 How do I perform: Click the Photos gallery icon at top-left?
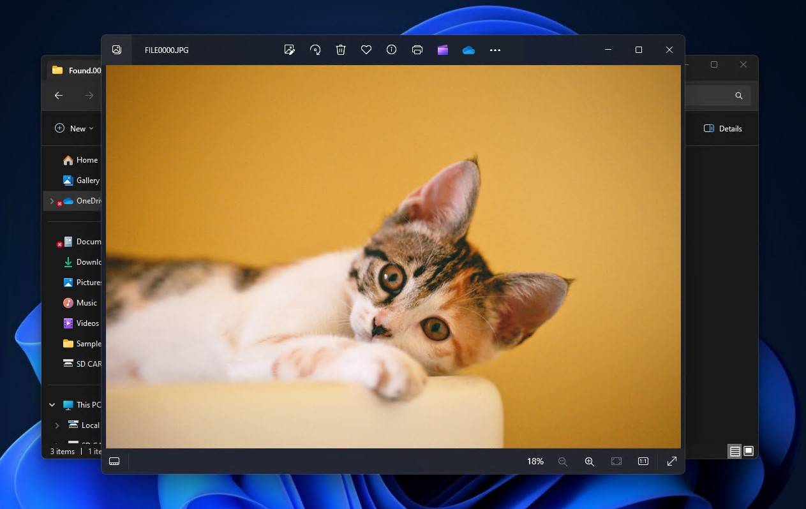pyautogui.click(x=117, y=50)
